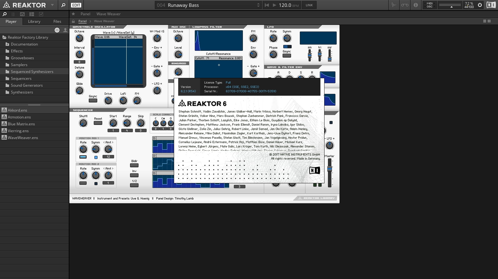The width and height of the screenshot is (498, 279).
Task: Start the clock with the play button
Action: point(274,5)
